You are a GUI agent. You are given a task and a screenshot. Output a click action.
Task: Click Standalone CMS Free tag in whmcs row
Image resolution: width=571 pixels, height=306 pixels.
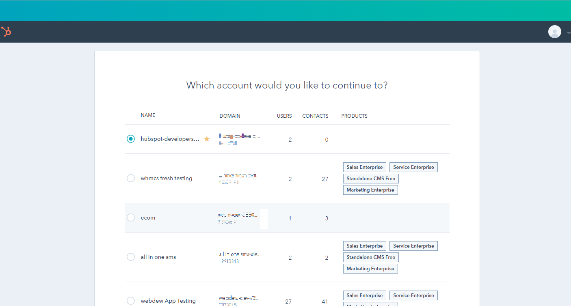(371, 179)
